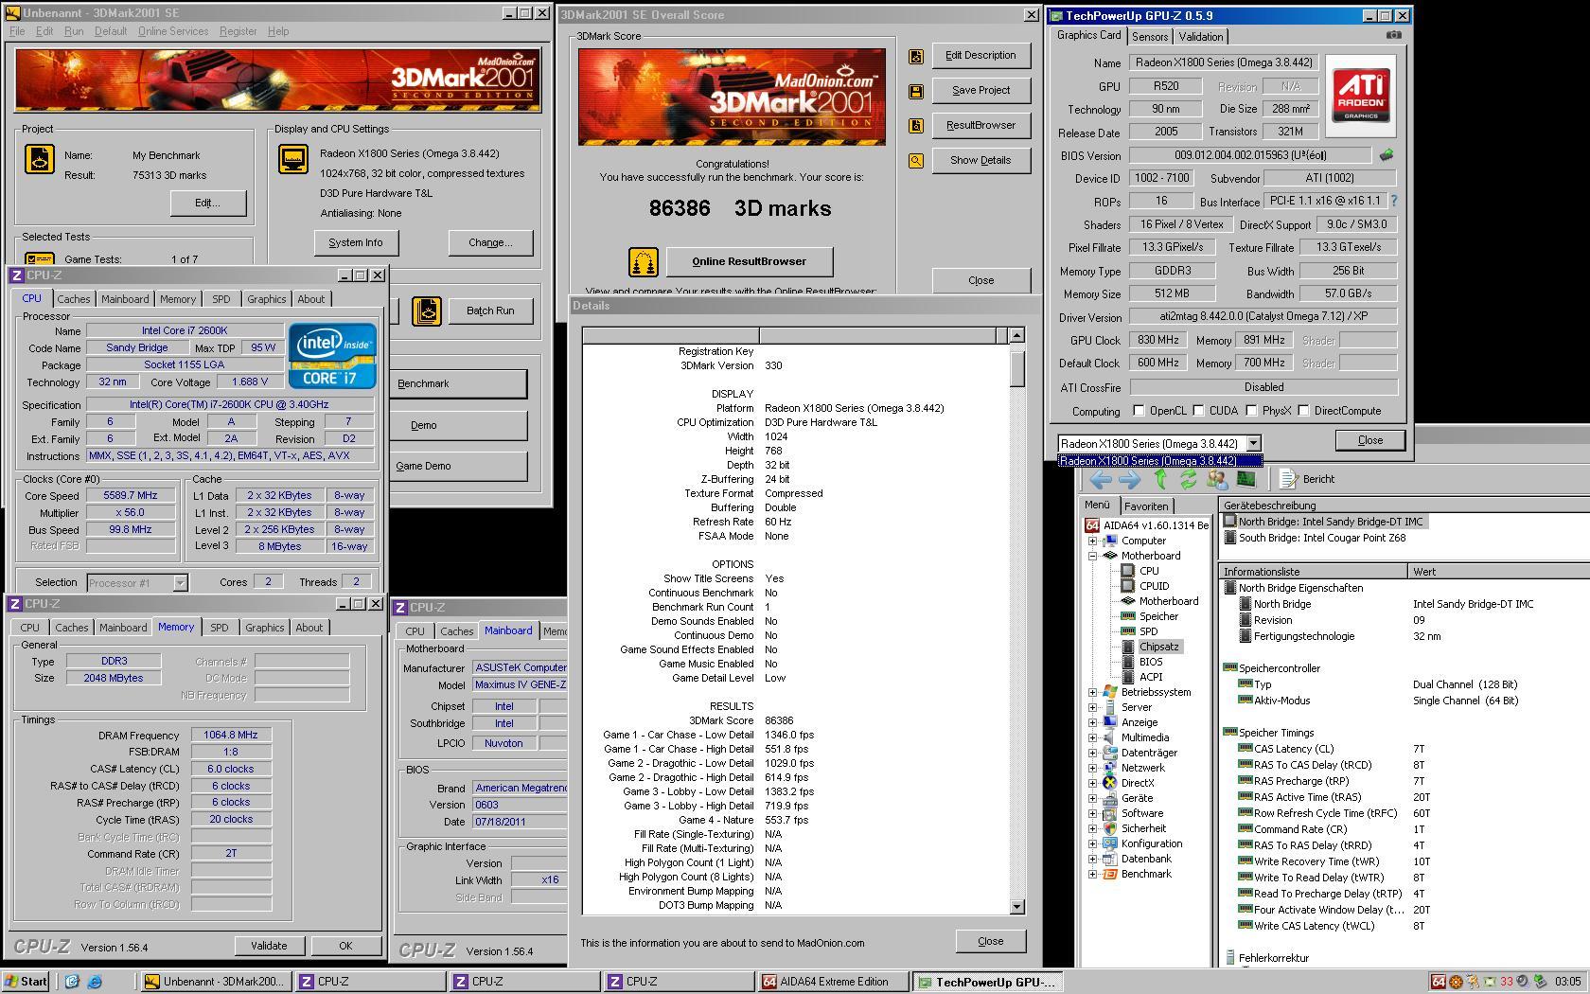Click Show Details button
This screenshot has width=1590, height=994.
(x=980, y=160)
